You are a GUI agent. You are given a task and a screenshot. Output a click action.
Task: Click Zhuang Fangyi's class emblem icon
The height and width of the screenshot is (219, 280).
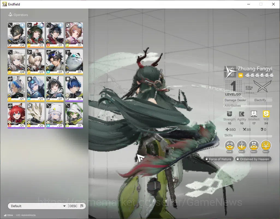point(230,72)
